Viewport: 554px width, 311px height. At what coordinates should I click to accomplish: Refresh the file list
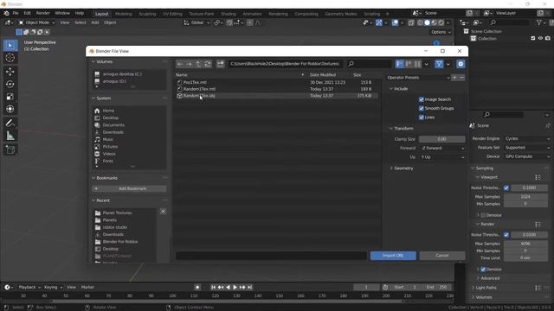pos(208,64)
